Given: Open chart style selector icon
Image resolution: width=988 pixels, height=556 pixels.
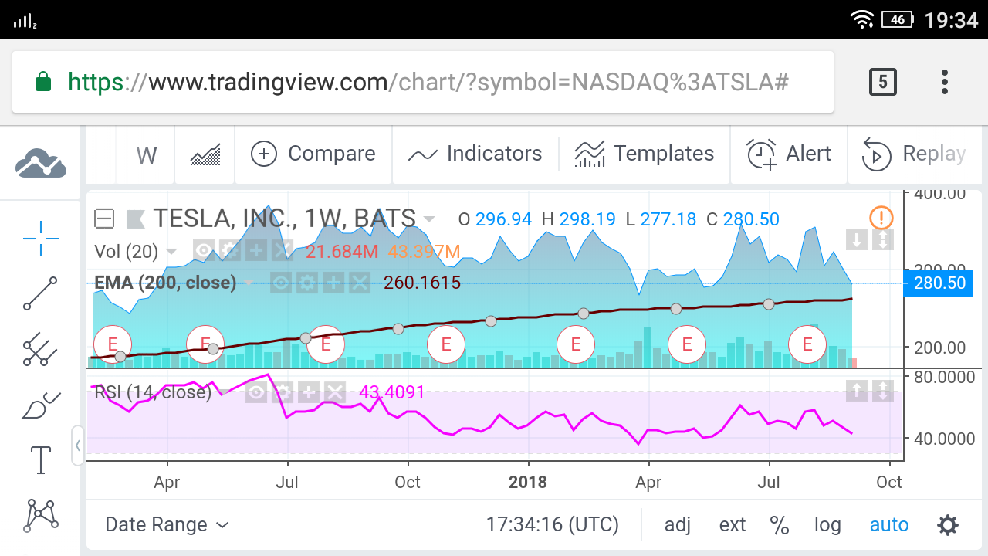Looking at the screenshot, I should pos(205,154).
